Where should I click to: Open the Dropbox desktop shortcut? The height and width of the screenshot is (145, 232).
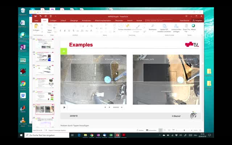23,96
